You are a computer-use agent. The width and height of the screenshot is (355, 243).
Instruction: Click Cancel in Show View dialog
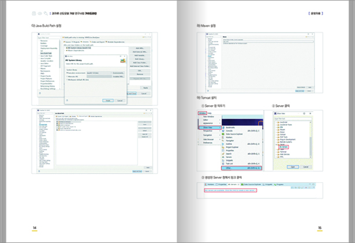pyautogui.click(x=306, y=167)
